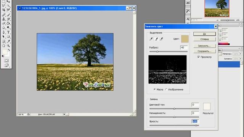The height and width of the screenshot is (137, 244).
Task: Select the Dodge tool
Action: [x=8, y=27]
